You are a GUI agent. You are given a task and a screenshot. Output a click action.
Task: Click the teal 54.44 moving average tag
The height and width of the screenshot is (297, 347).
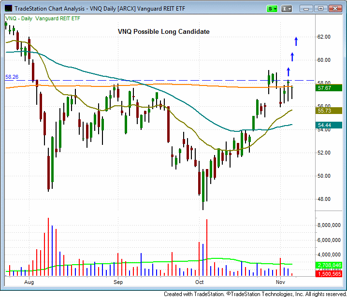pos(329,125)
